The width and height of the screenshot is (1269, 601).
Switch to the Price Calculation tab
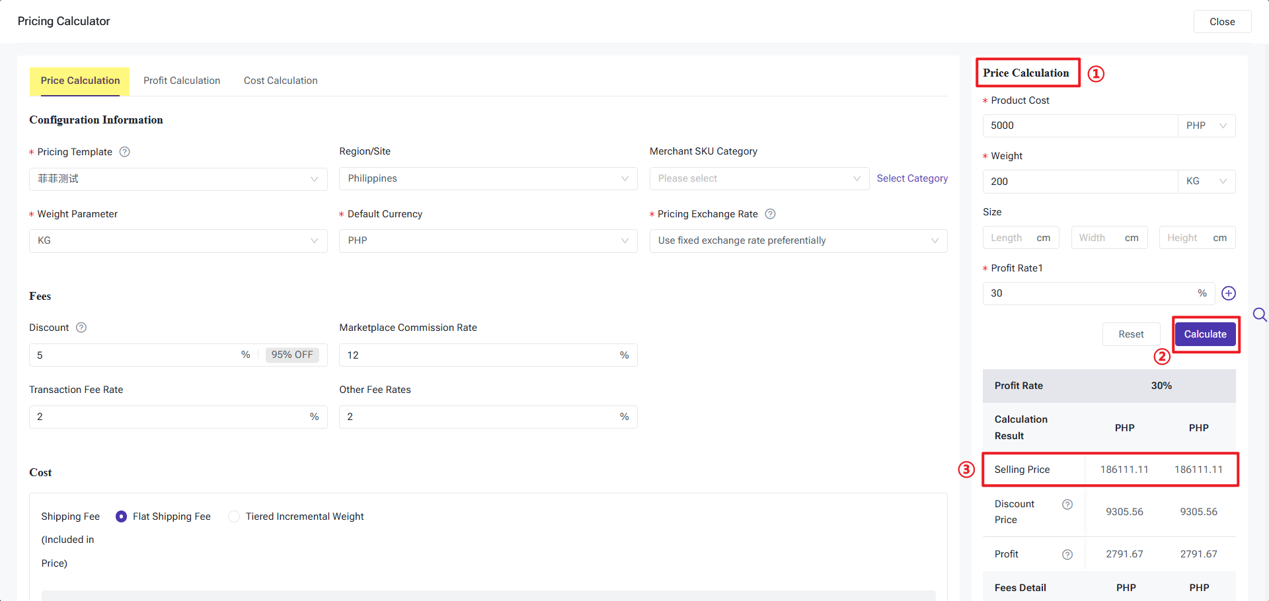tap(80, 81)
